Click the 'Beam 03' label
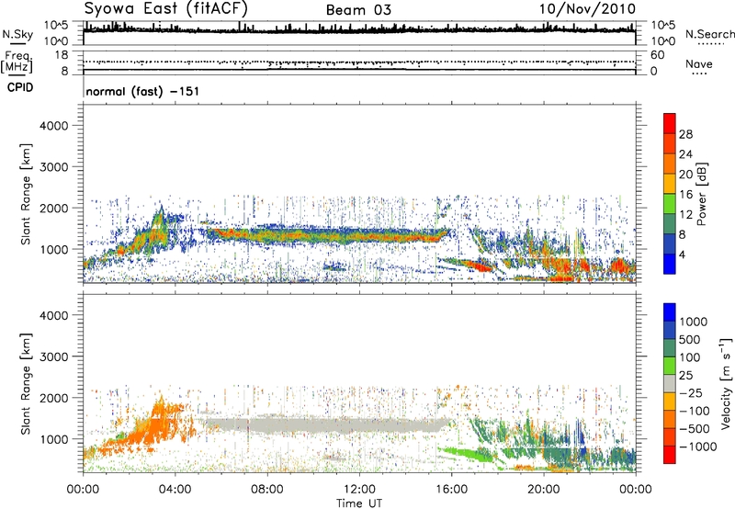 (x=358, y=10)
